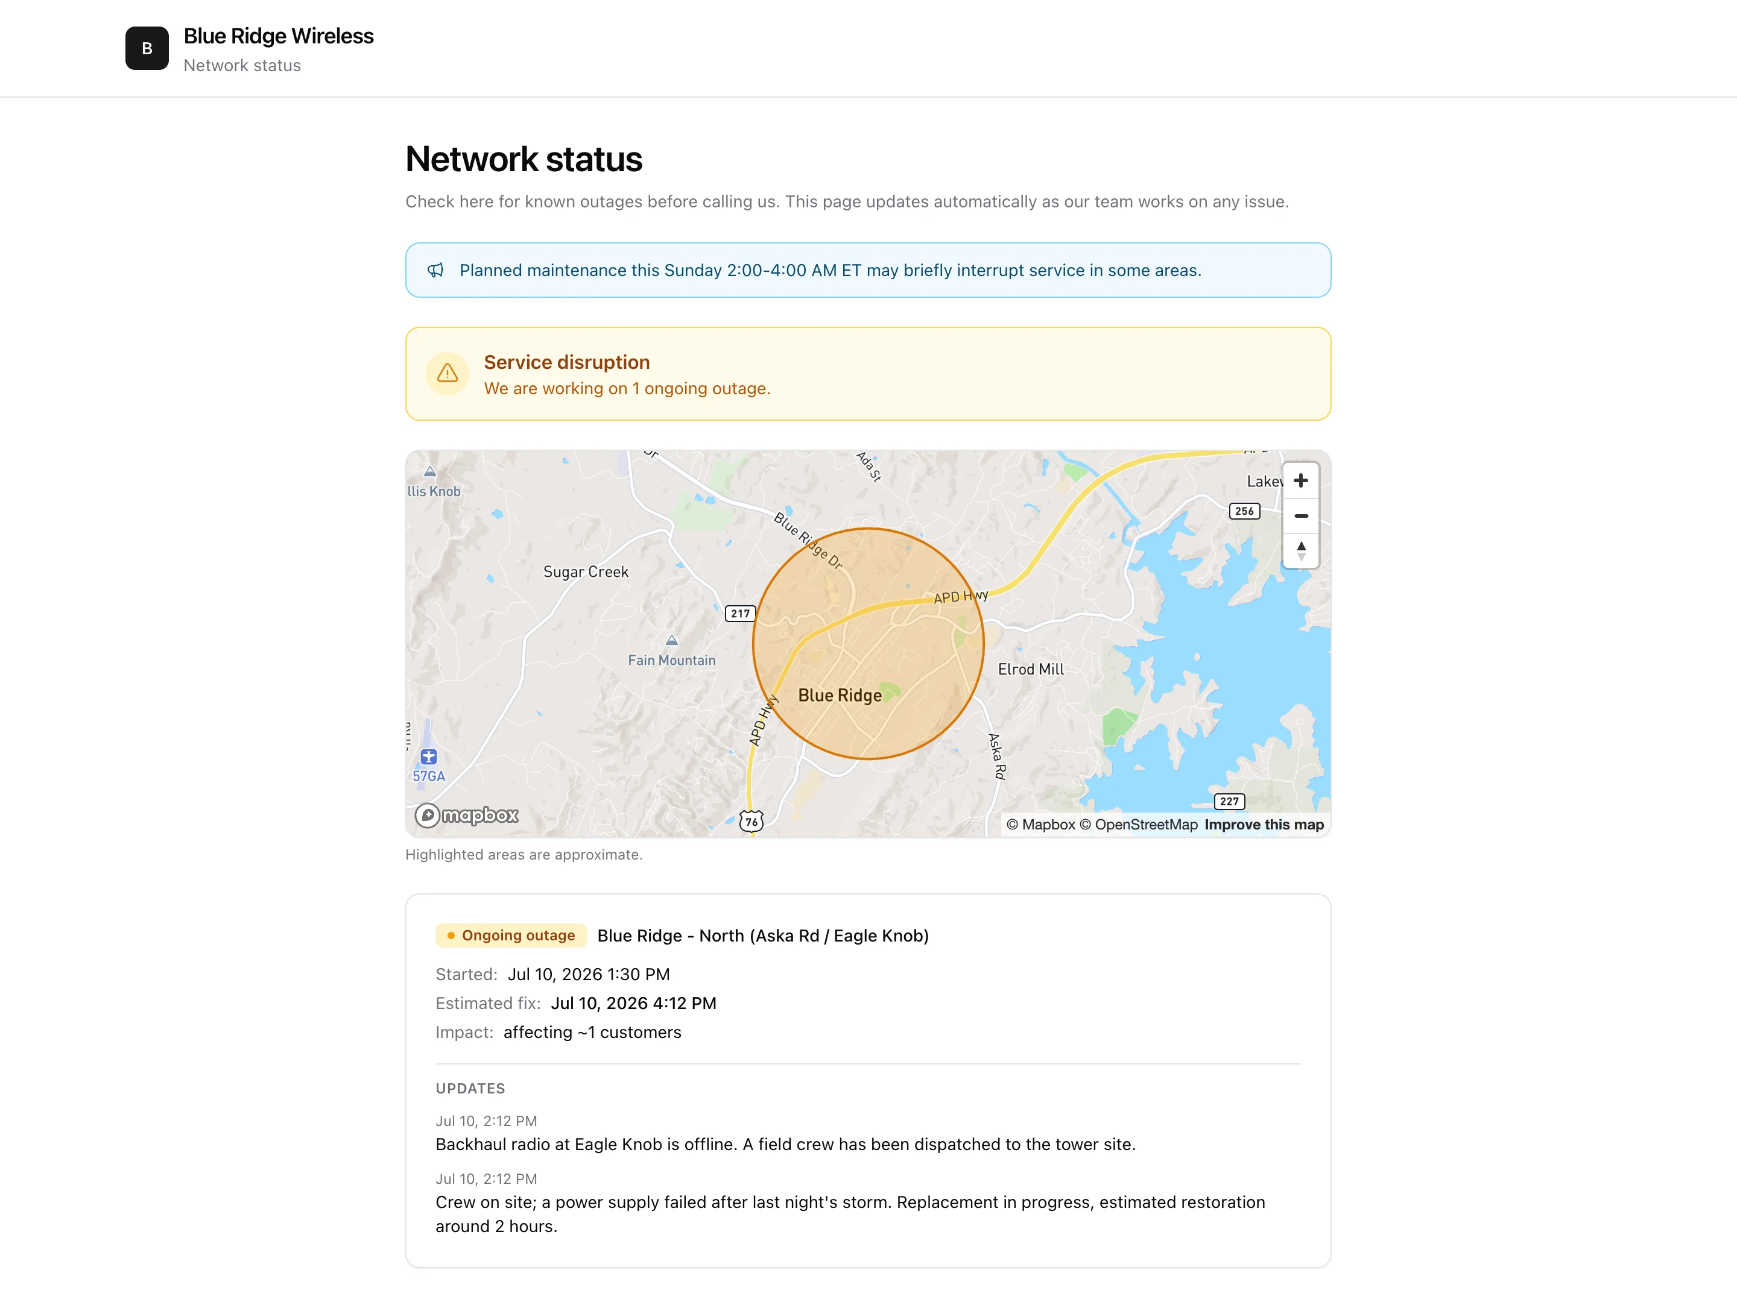The width and height of the screenshot is (1737, 1302).
Task: Click the Blue Ridge town label on map
Action: (840, 696)
